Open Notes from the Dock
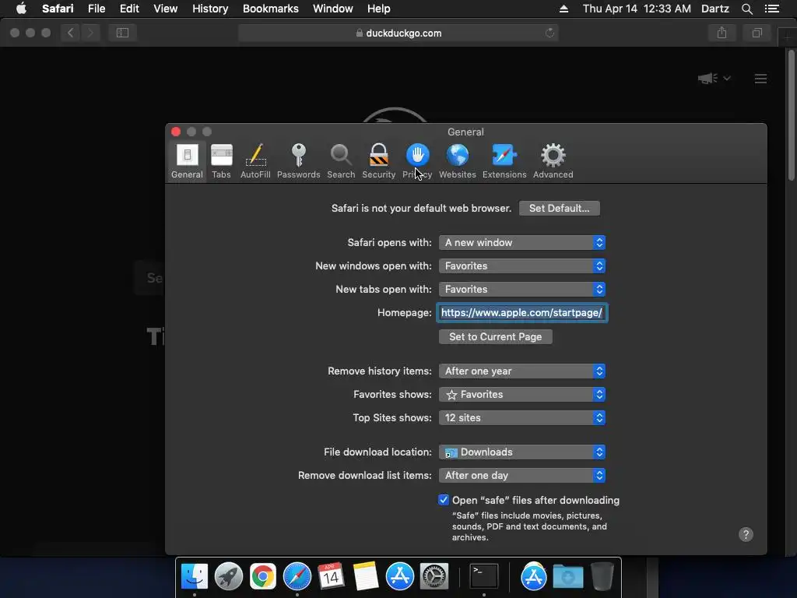Screen dimensions: 797x598 pyautogui.click(x=366, y=576)
